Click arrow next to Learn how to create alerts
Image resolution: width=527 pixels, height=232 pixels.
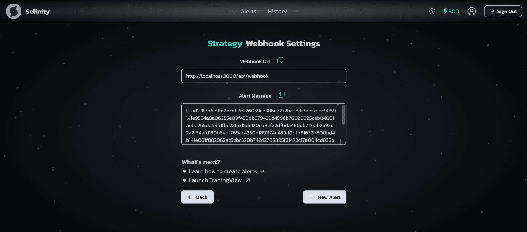(x=262, y=171)
